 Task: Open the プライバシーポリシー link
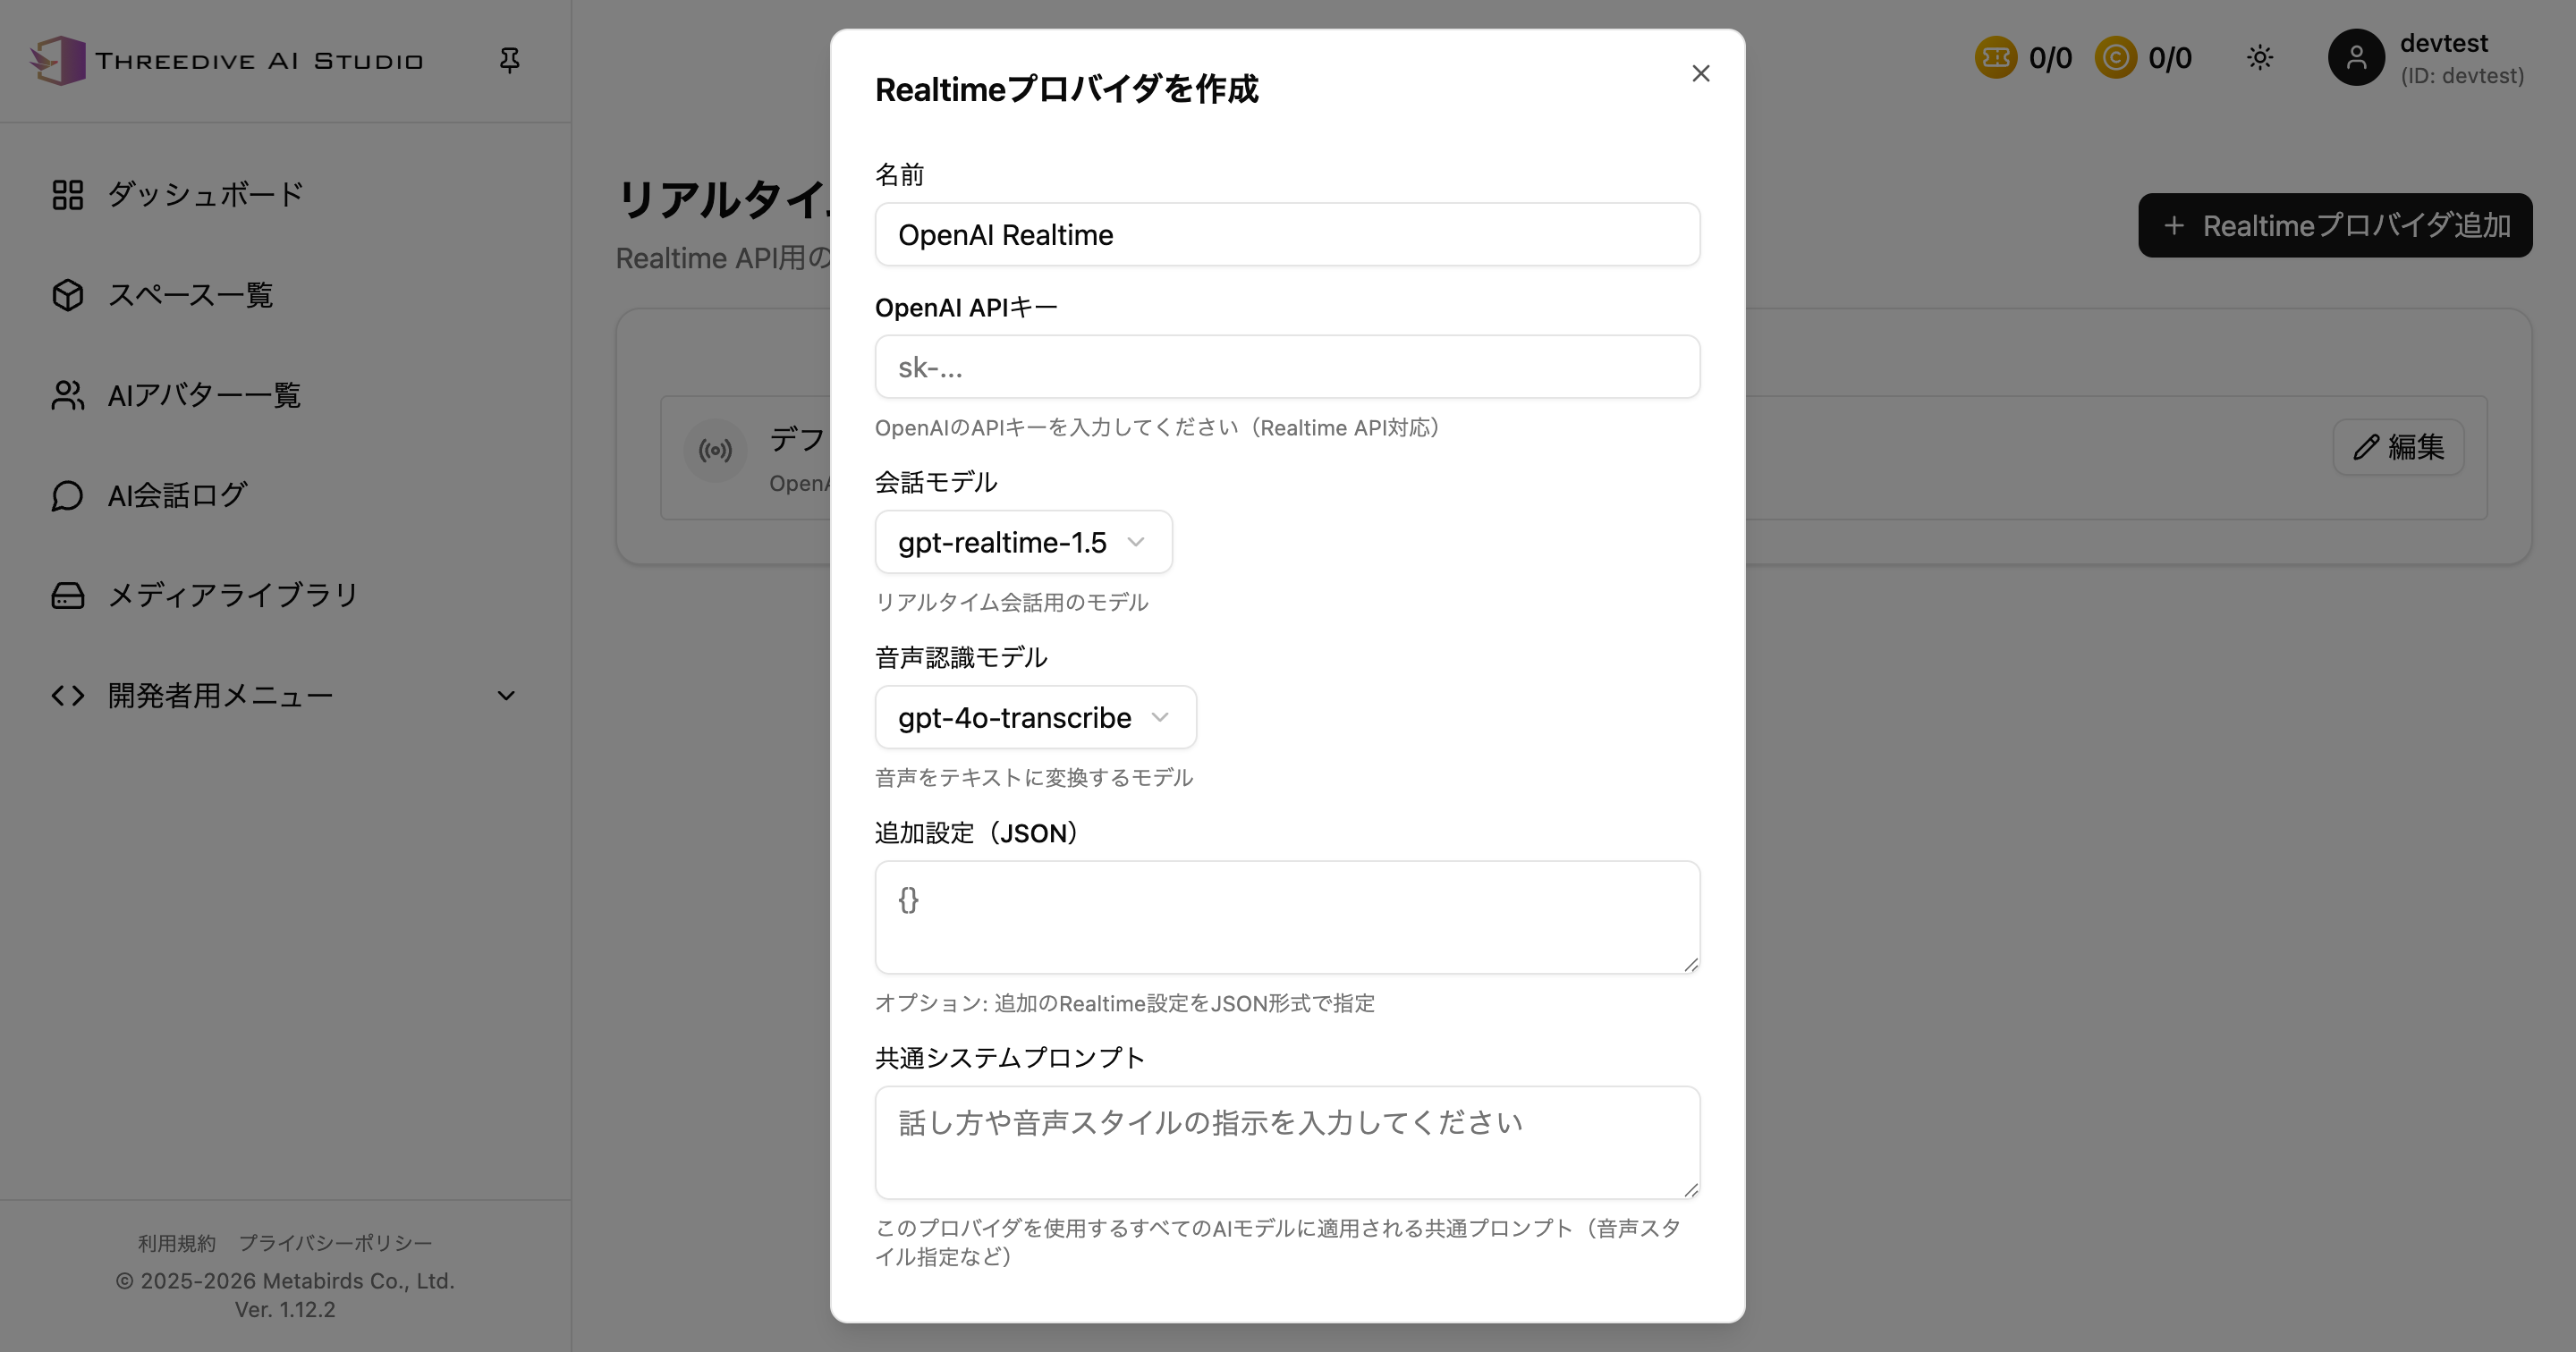tap(335, 1243)
